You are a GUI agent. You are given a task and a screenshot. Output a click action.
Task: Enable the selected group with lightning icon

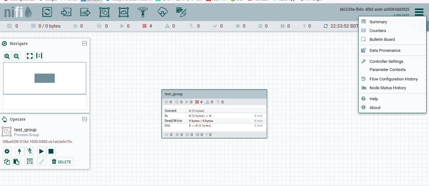pyautogui.click(x=19, y=151)
